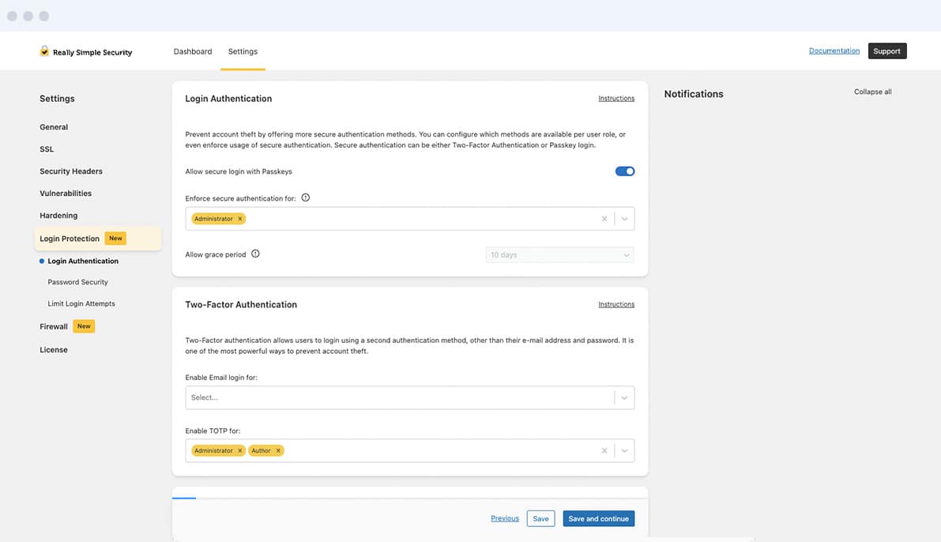Click the Support button

click(x=886, y=51)
